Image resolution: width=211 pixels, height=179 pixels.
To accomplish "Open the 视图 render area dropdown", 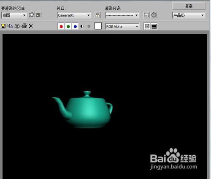I will click(x=14, y=15).
